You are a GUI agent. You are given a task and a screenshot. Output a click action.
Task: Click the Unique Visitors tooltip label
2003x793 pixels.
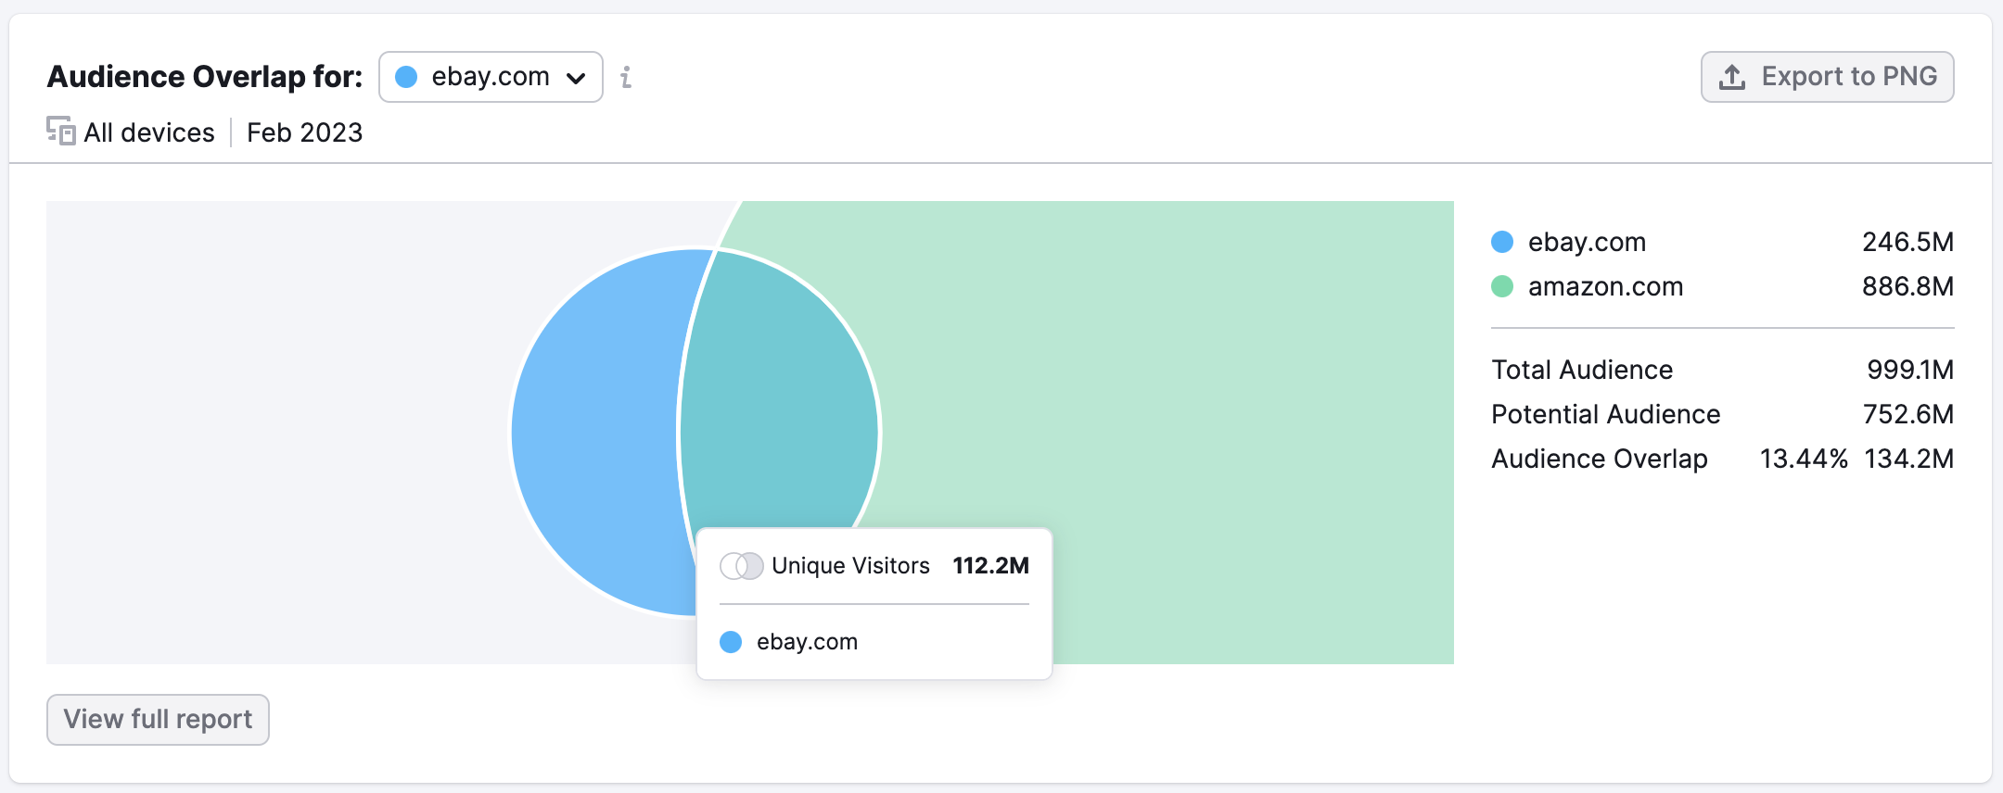[850, 566]
